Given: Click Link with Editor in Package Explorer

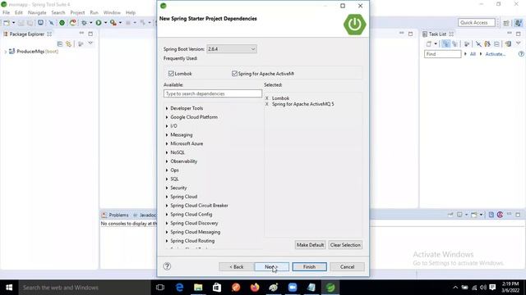Looking at the screenshot, I should 69,43.
